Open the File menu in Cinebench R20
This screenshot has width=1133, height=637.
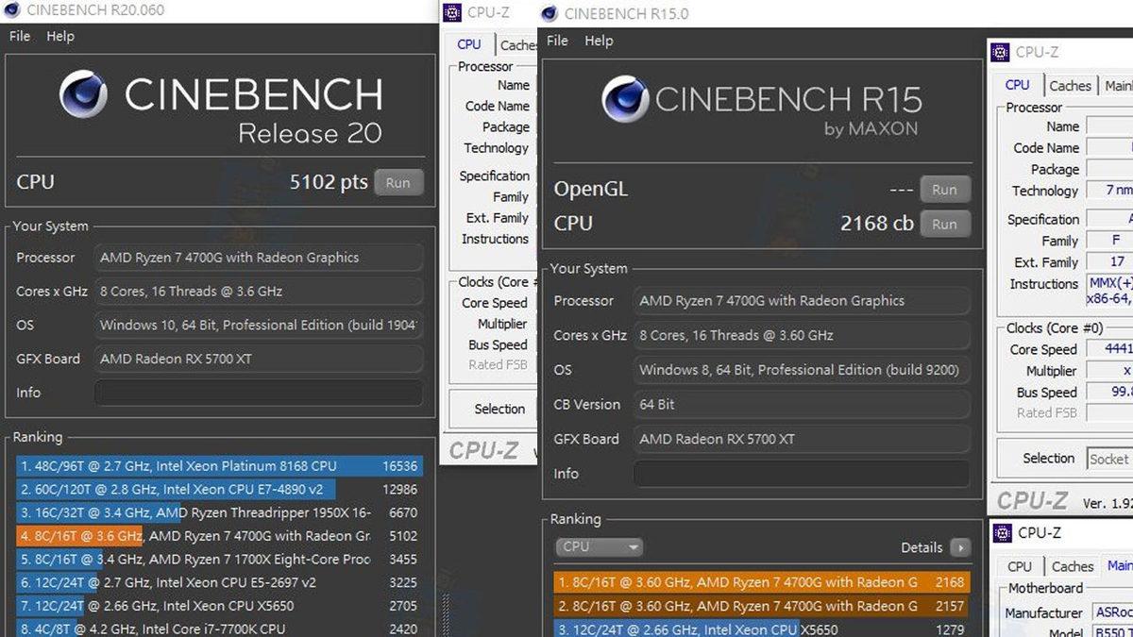(18, 36)
